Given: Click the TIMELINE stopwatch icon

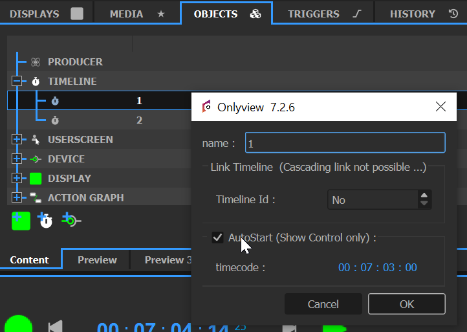Looking at the screenshot, I should coord(36,81).
